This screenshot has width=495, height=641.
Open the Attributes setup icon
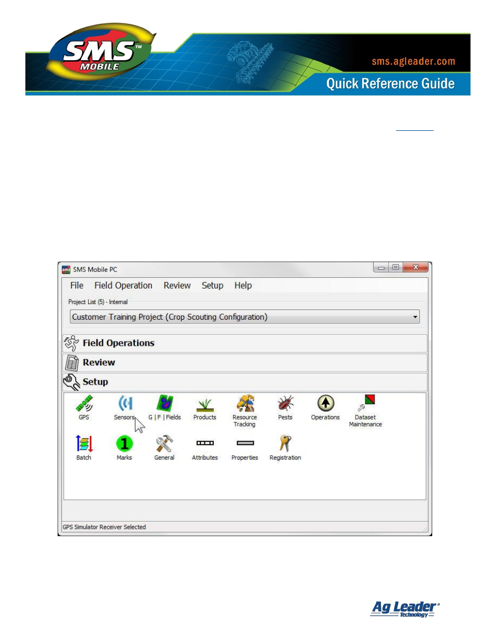(x=205, y=443)
